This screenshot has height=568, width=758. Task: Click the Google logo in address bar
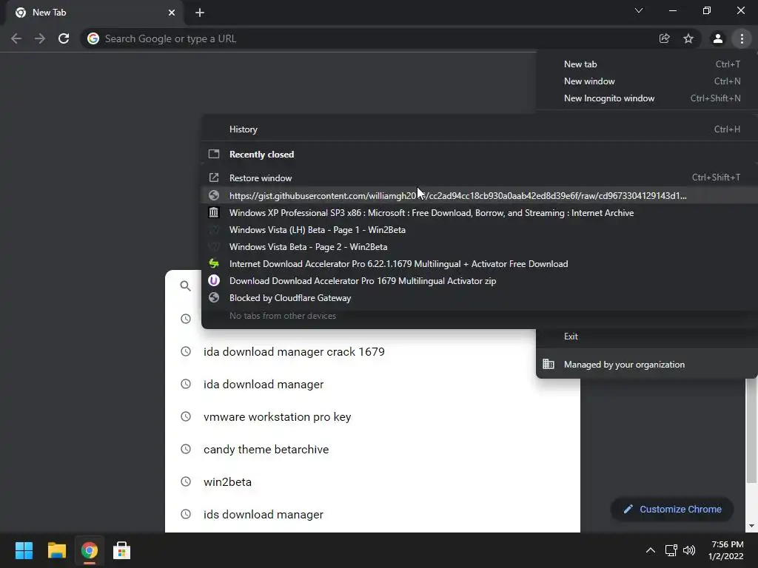93,38
